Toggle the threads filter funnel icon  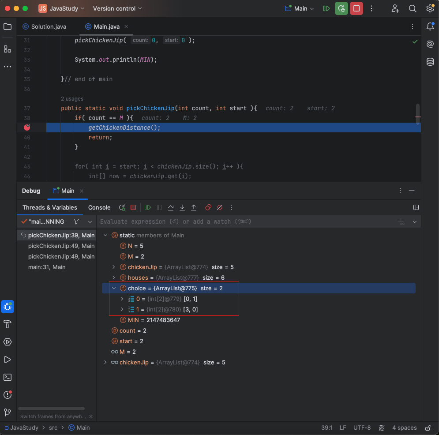[76, 221]
